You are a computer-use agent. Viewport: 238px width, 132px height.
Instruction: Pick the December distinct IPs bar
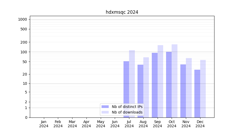click(x=197, y=94)
